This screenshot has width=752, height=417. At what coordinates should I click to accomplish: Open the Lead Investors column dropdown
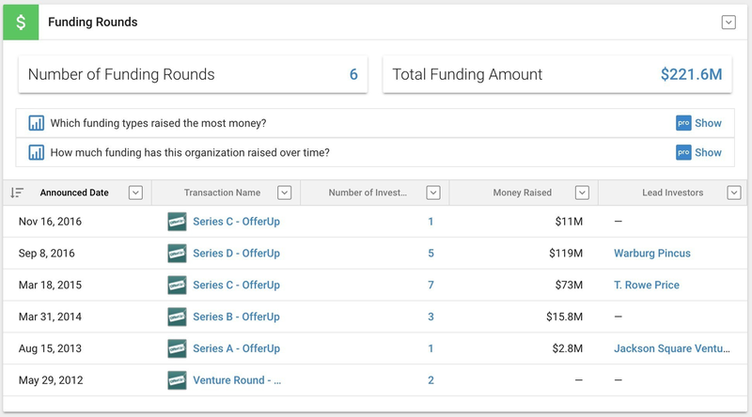tap(734, 193)
